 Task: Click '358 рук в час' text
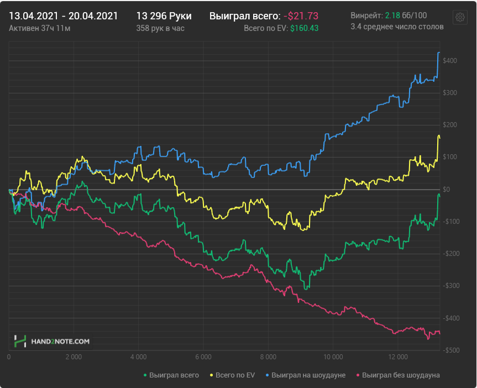(160, 28)
